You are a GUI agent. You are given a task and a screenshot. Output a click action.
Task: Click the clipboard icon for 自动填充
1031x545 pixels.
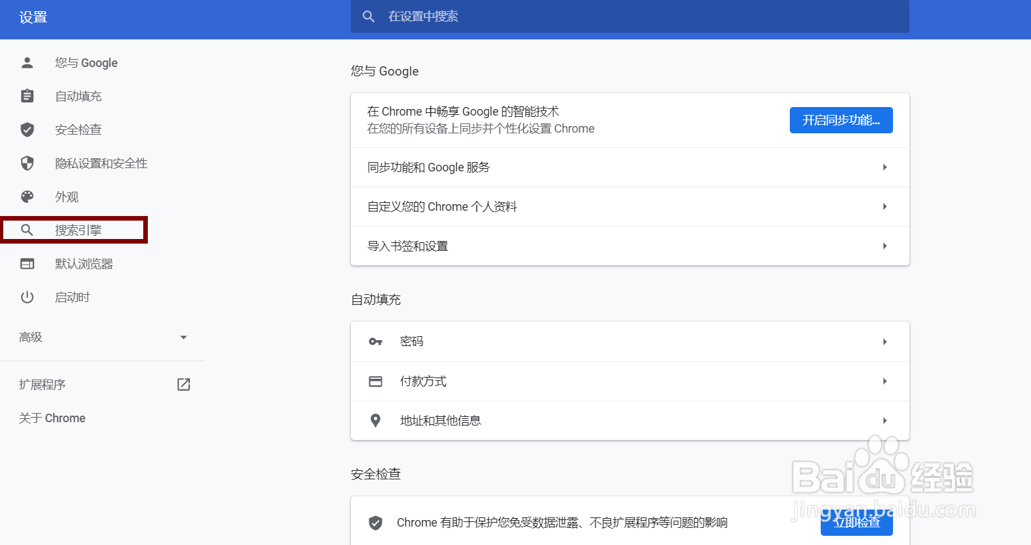[x=27, y=96]
